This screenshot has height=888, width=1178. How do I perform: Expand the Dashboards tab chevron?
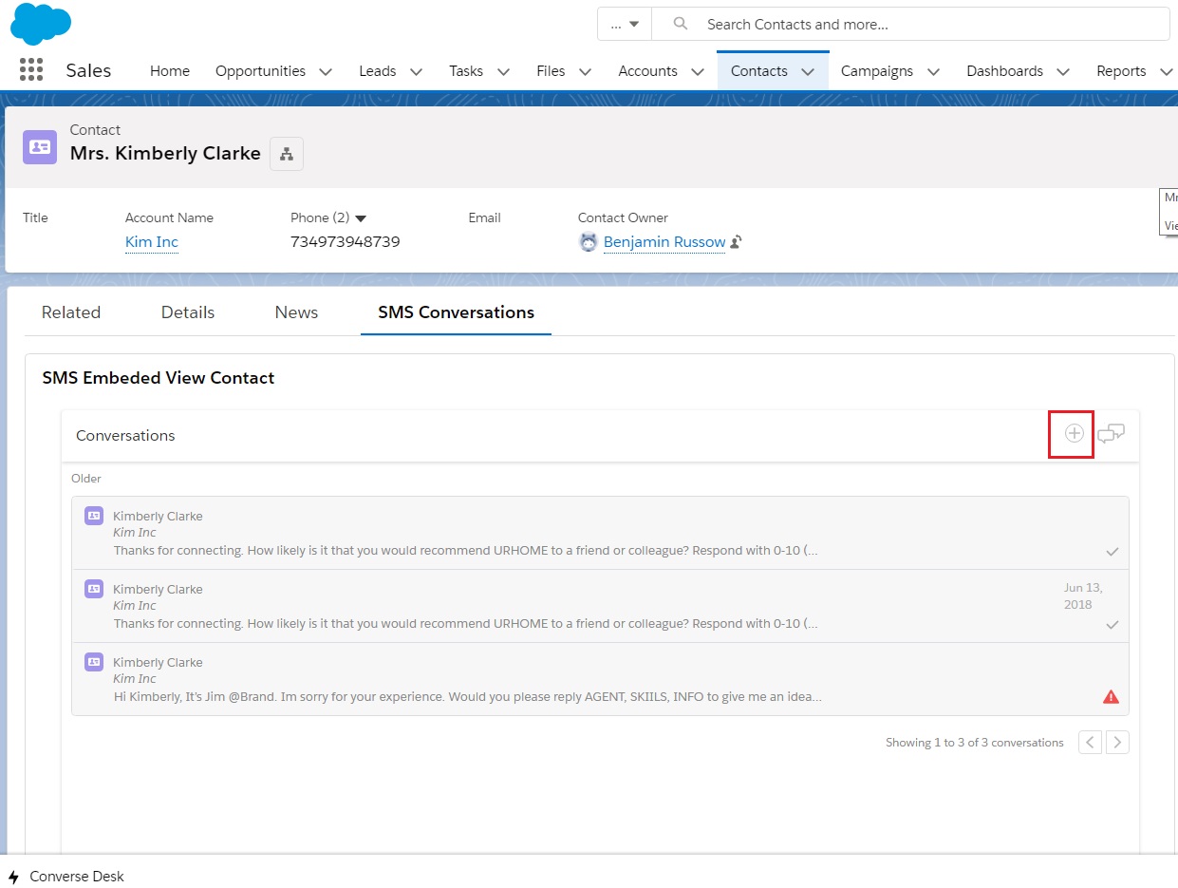pyautogui.click(x=1063, y=71)
